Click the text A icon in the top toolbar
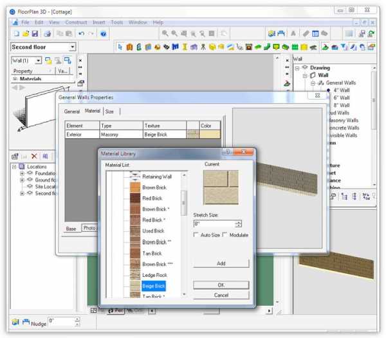386x338 pixels. tap(293, 33)
